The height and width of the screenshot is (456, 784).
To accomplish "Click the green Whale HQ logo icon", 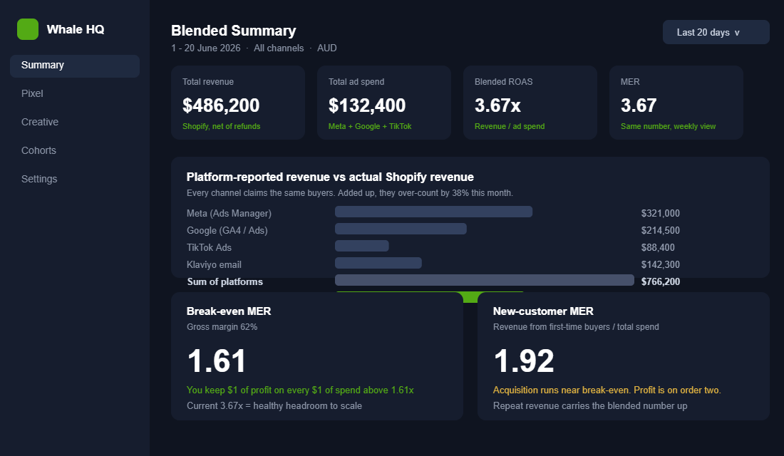I will 28,29.
